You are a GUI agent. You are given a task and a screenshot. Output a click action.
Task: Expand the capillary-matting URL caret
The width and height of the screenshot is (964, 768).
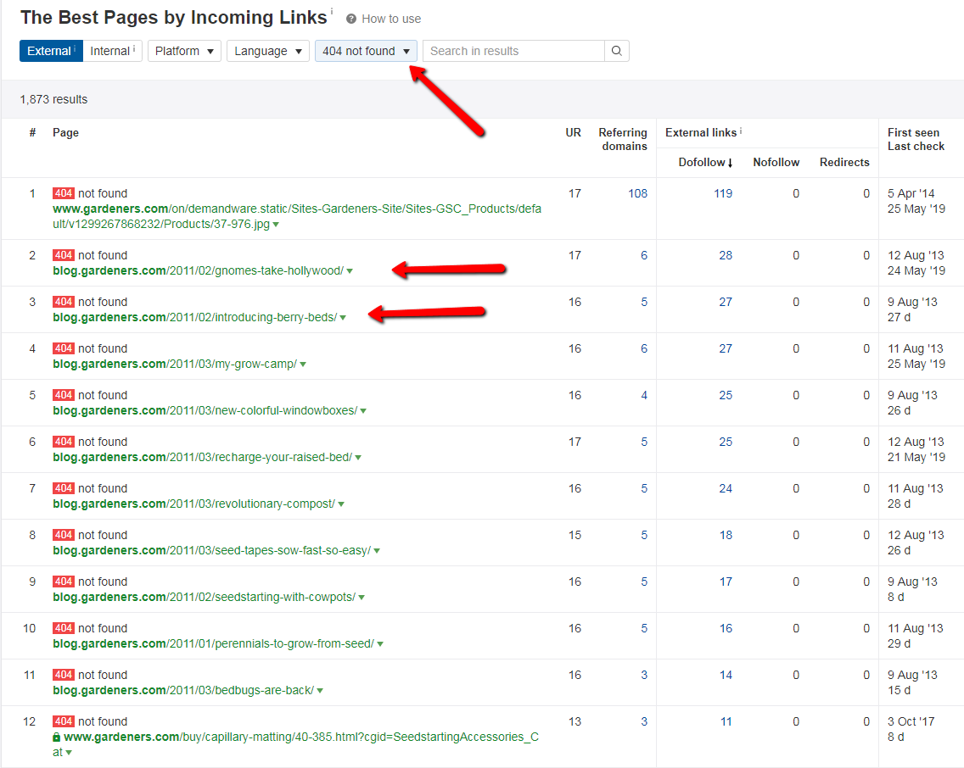(69, 752)
